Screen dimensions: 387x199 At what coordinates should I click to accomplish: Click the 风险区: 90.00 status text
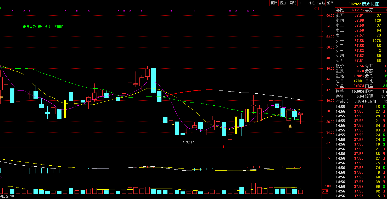[9, 196]
